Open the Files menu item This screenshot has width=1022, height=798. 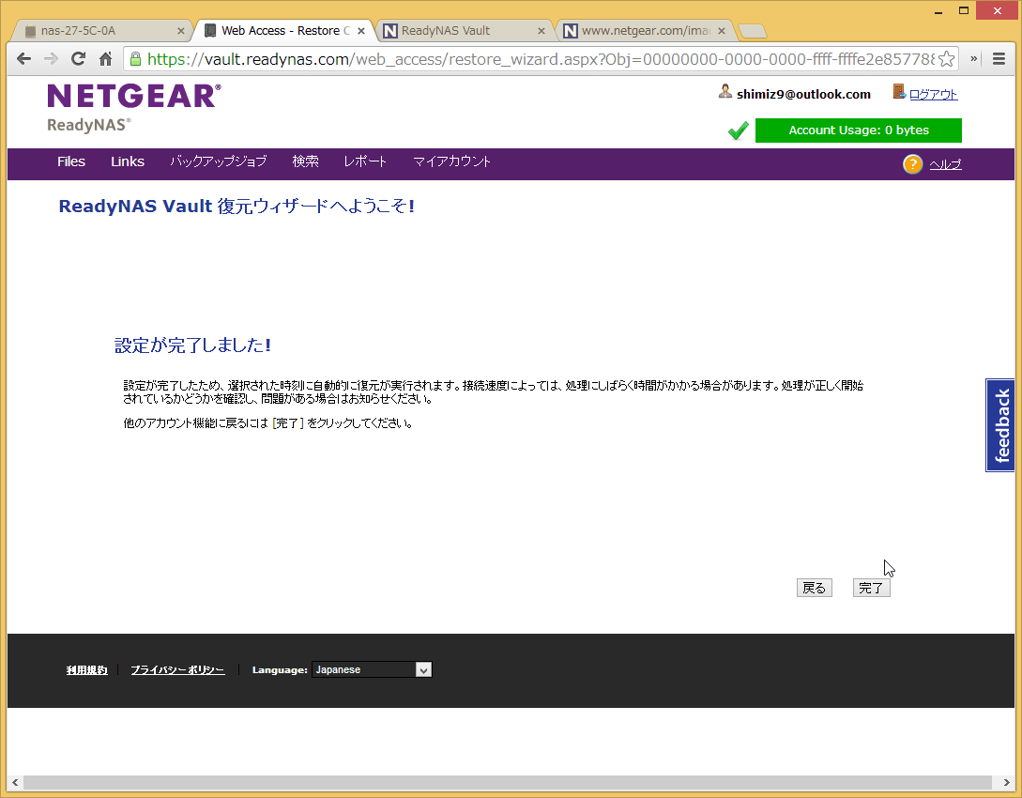coord(71,161)
